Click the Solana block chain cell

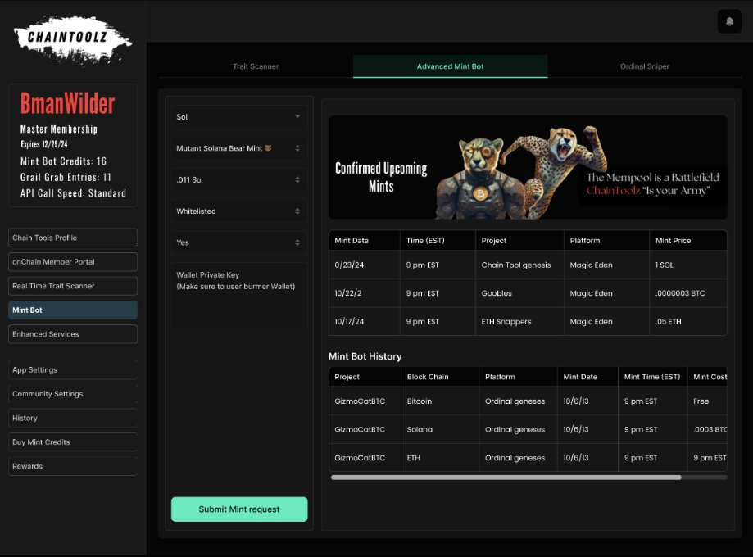pyautogui.click(x=439, y=429)
